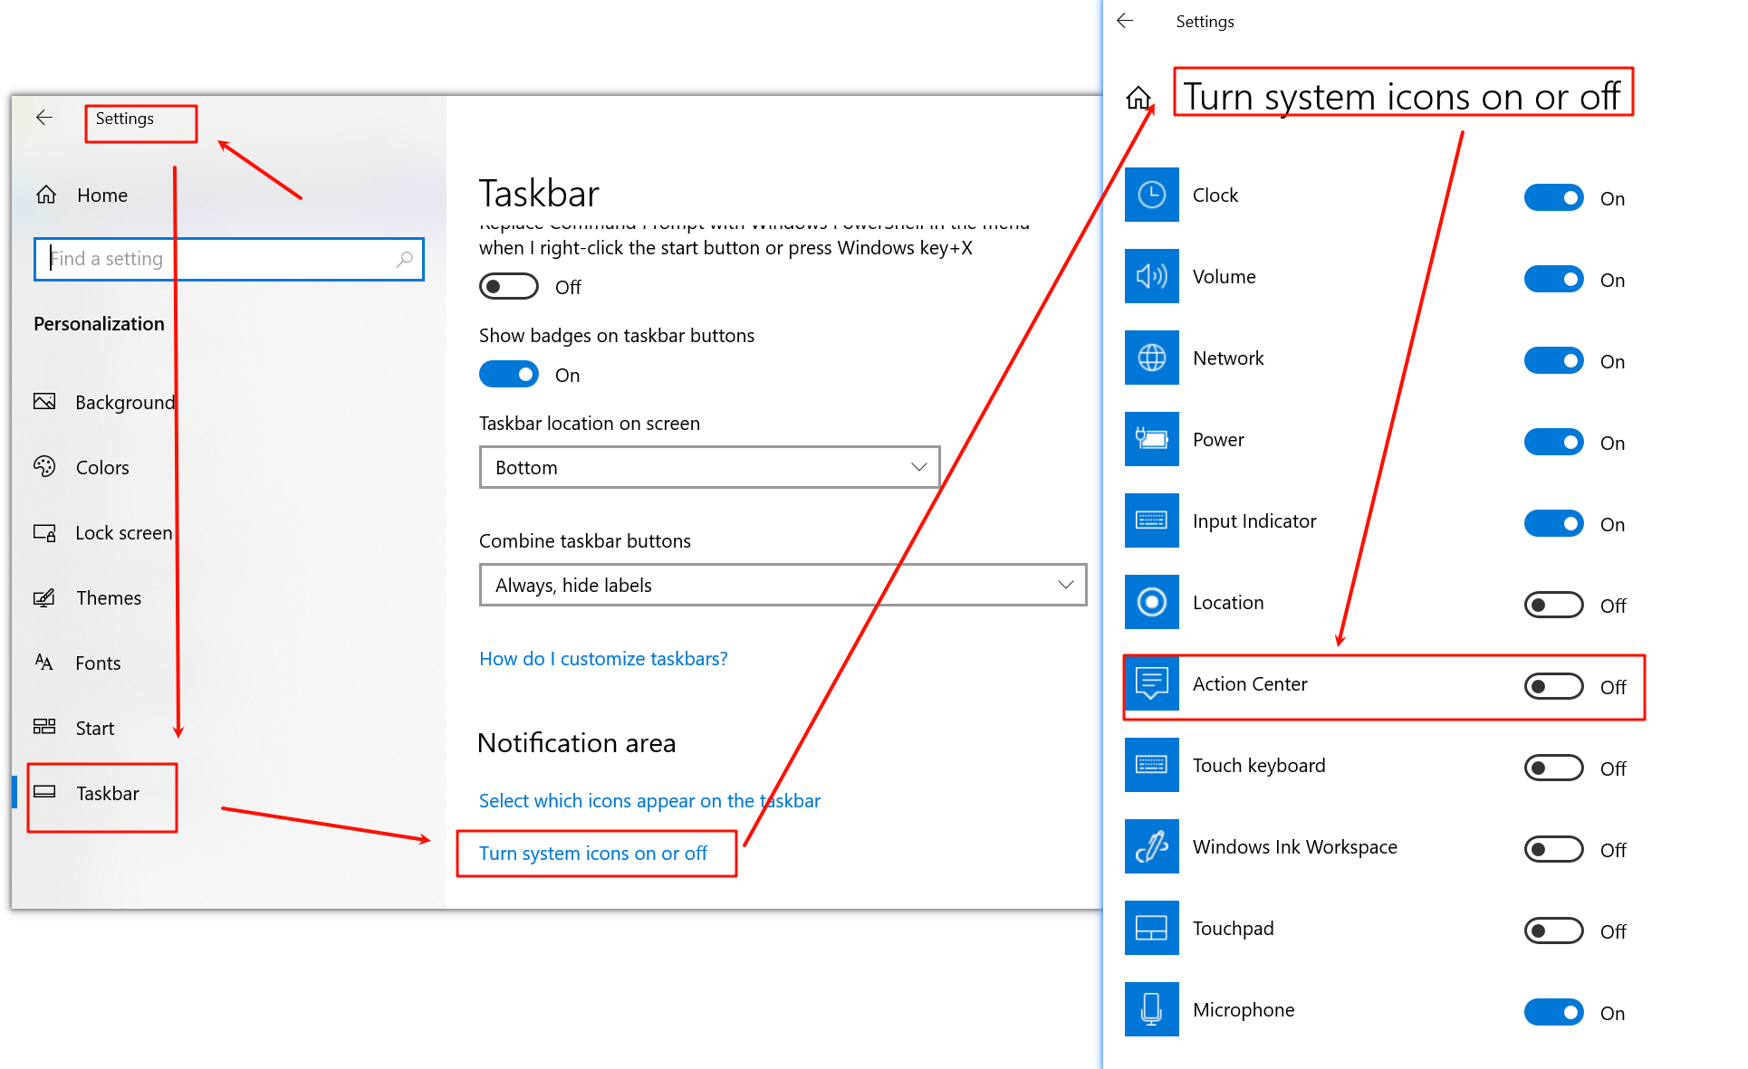The width and height of the screenshot is (1748, 1069).
Task: Click the Windows Ink Workspace pen icon
Action: tap(1151, 846)
